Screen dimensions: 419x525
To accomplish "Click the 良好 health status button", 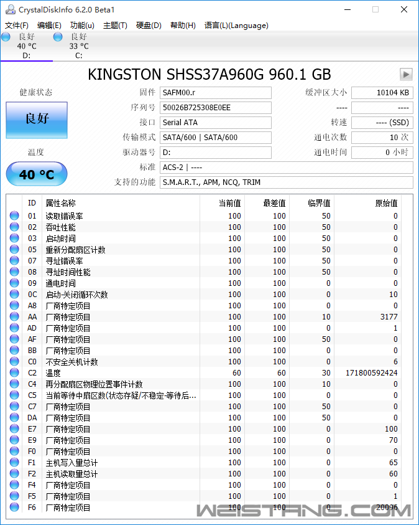I will coord(37,120).
